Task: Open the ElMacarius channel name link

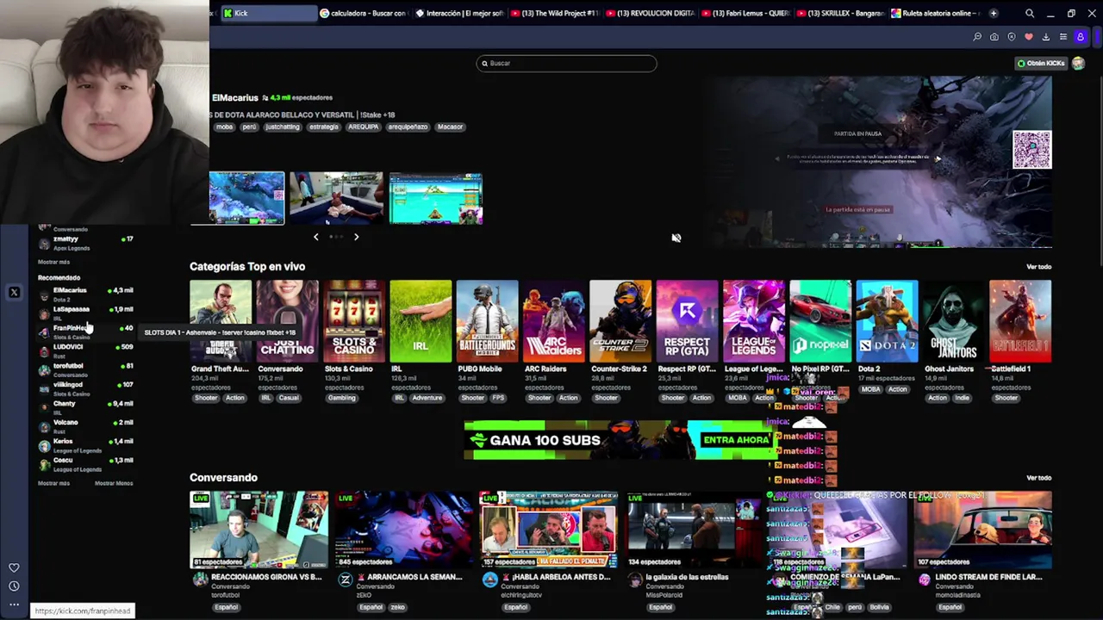Action: pyautogui.click(x=235, y=98)
